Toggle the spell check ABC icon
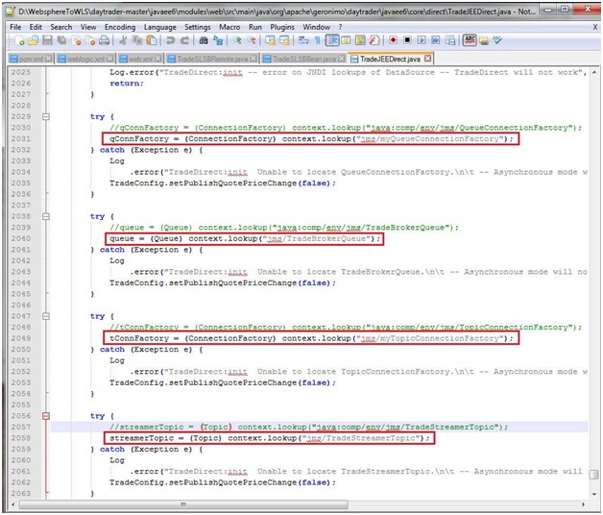603x515 pixels. pos(470,41)
